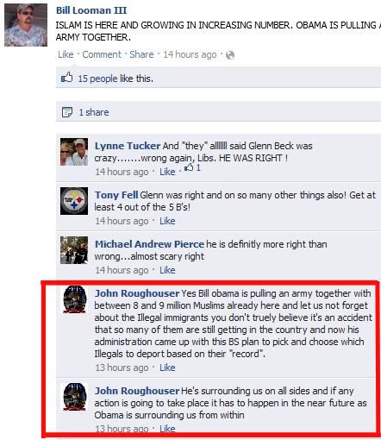Like Michael Andrew Pierce's comment
The height and width of the screenshot is (440, 381).
[167, 270]
